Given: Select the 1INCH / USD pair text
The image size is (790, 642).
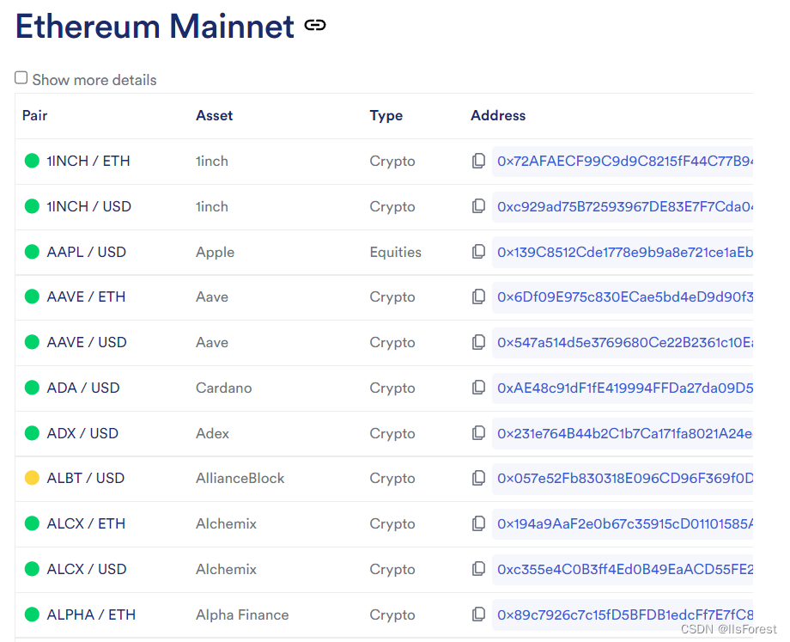Looking at the screenshot, I should point(88,206).
